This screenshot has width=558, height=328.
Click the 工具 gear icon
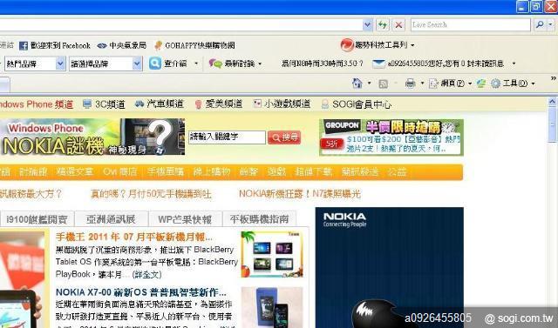(495, 84)
